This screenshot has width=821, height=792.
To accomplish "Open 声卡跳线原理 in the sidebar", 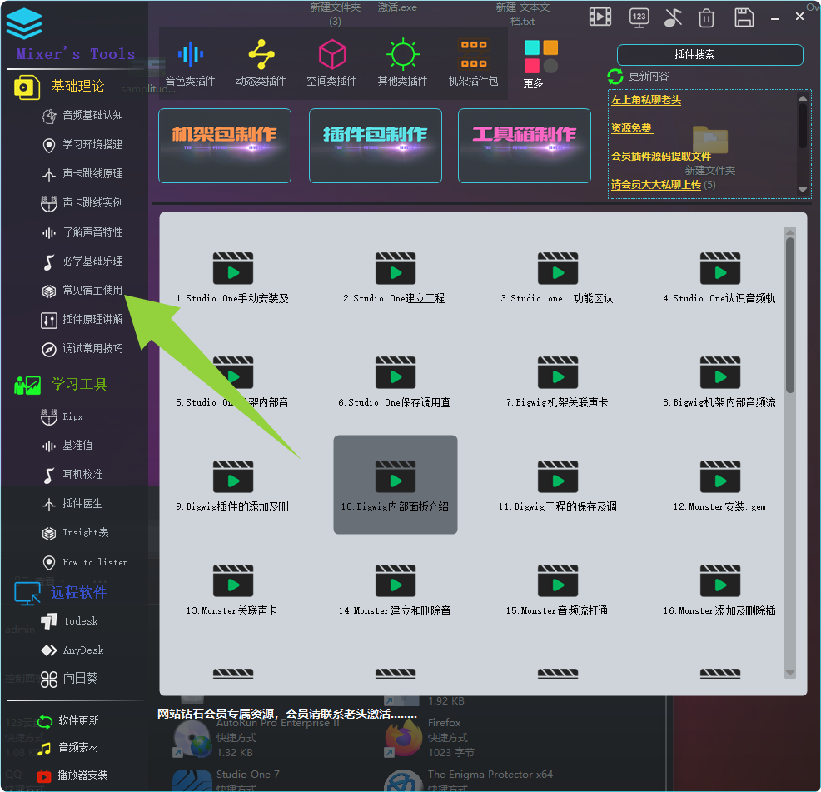I will tap(82, 174).
